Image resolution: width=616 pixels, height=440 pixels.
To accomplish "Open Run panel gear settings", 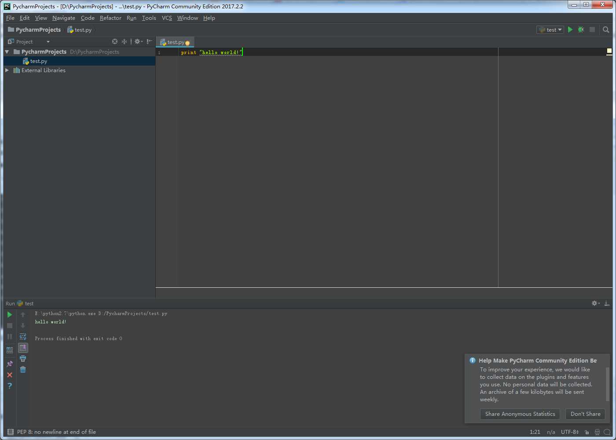I will [x=595, y=303].
